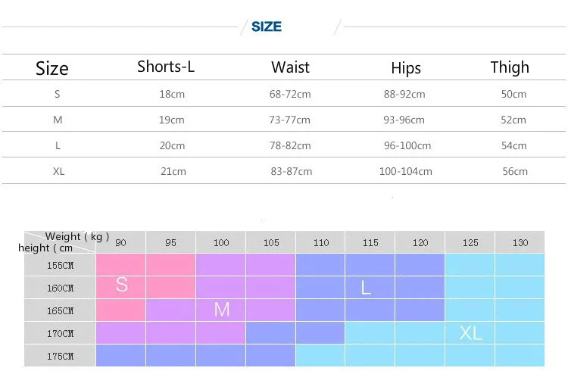This screenshot has height=371, width=568.
Task: Click the Weight (kg) header label
Action: (x=77, y=237)
